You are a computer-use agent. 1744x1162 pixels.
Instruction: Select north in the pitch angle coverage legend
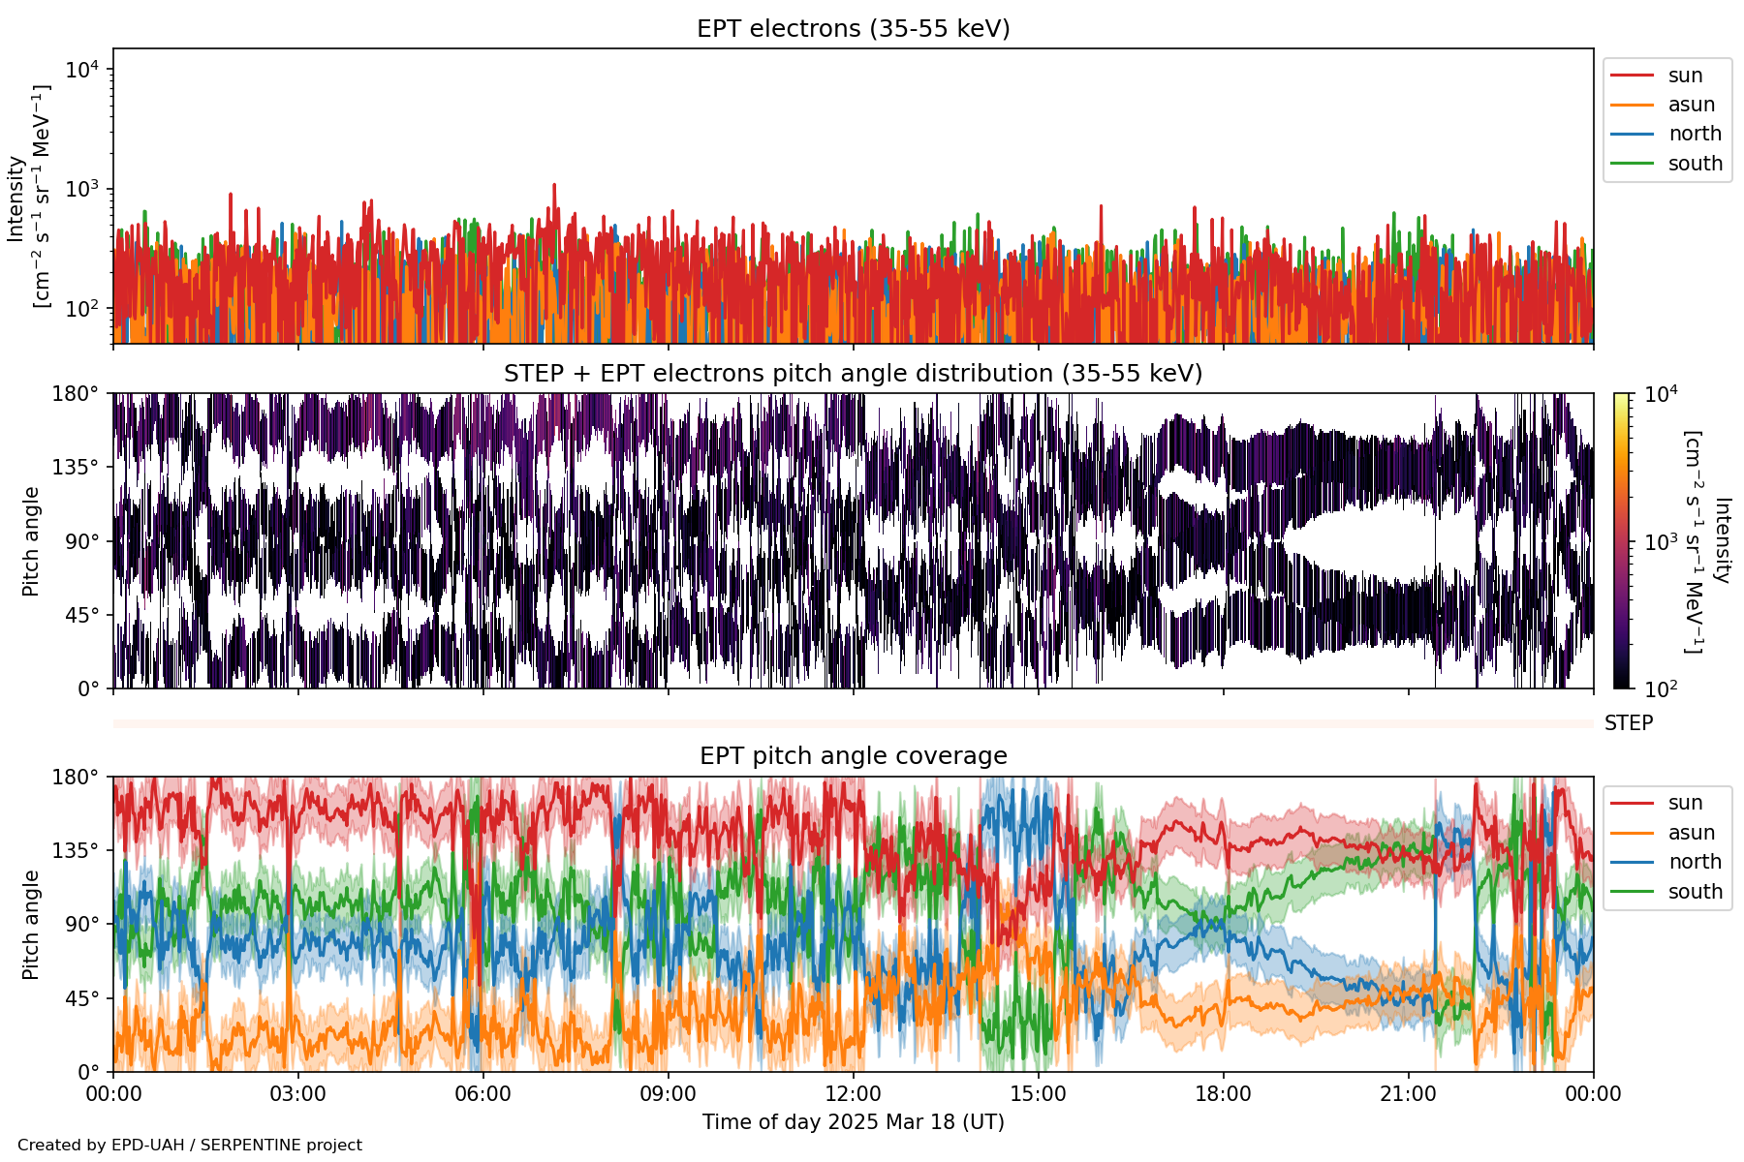pyautogui.click(x=1695, y=862)
